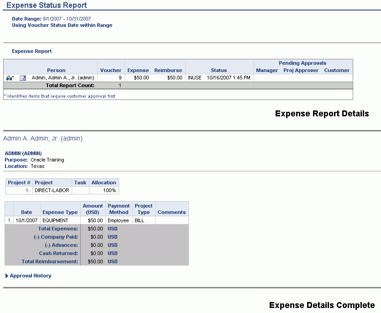Click the Customer column header

coord(336,70)
